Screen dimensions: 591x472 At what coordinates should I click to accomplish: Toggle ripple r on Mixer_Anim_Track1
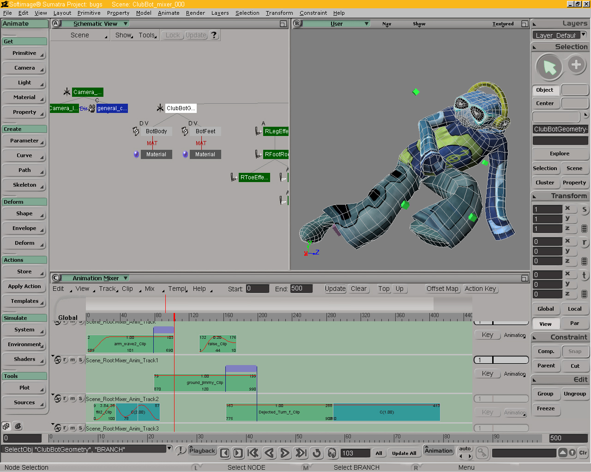click(65, 360)
